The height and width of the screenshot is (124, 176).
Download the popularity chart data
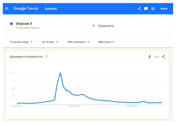[150, 57]
